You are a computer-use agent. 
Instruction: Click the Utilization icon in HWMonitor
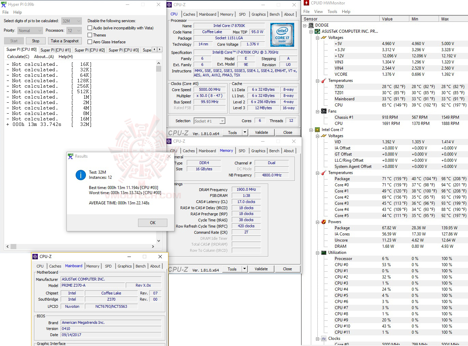[x=323, y=253]
